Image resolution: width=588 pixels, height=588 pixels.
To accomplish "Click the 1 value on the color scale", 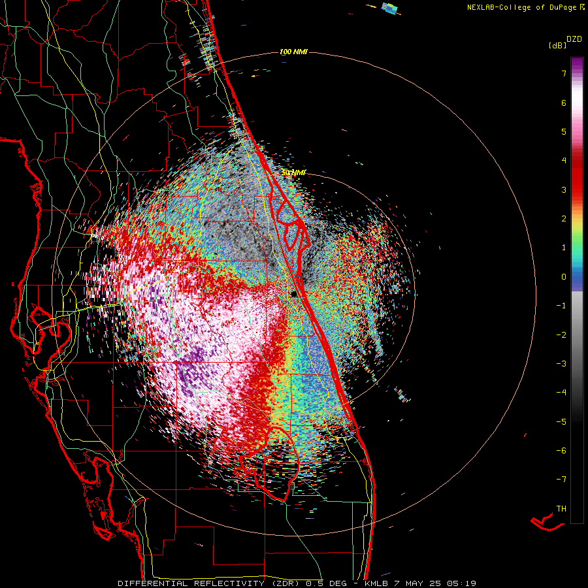I will [x=564, y=248].
